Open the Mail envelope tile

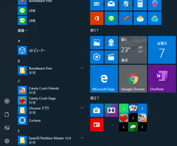pos(111,5)
